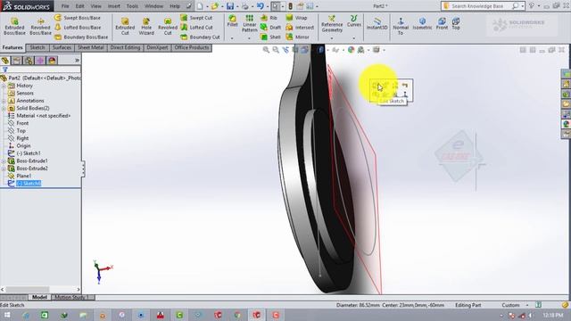Viewport: 571px width, 321px height.
Task: Choose Boundary Cut
Action: (x=200, y=37)
